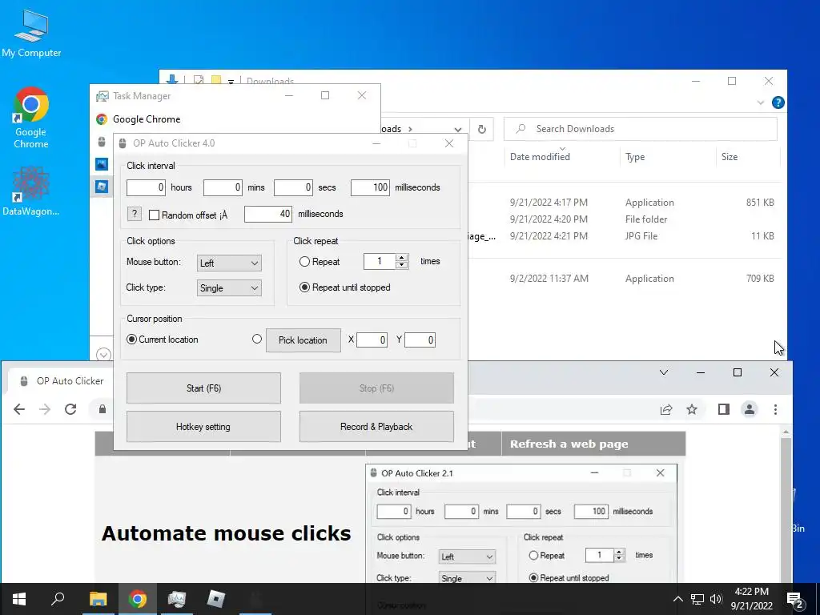Click the mins interval field
This screenshot has width=820, height=615.
pyautogui.click(x=223, y=187)
